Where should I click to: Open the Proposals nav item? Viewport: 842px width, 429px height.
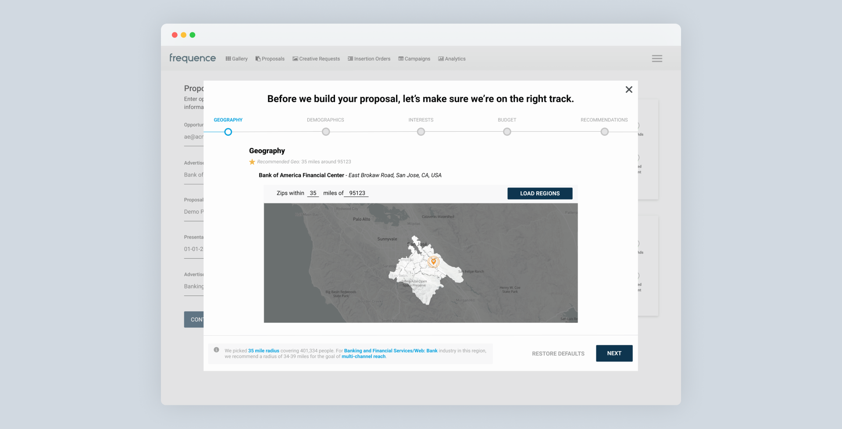pyautogui.click(x=270, y=59)
